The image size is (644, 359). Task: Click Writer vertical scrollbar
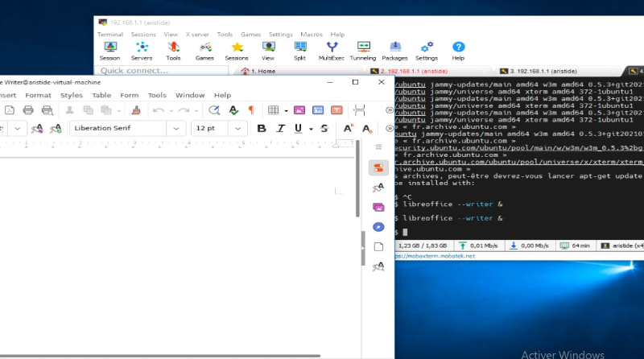[x=357, y=179]
